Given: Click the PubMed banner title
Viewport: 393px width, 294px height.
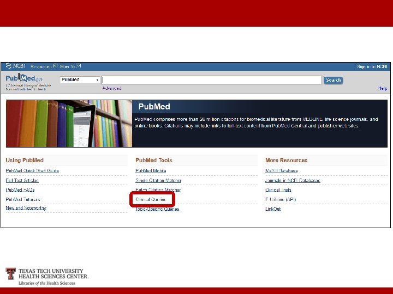Looking at the screenshot, I should [x=154, y=107].
